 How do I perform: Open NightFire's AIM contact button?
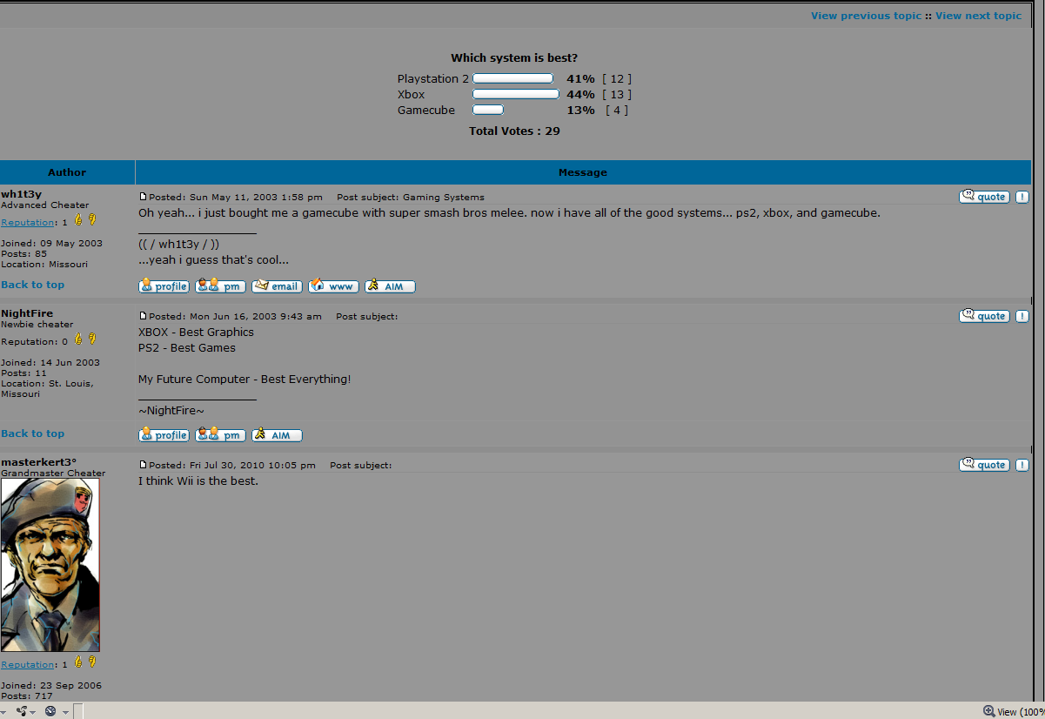pos(277,434)
